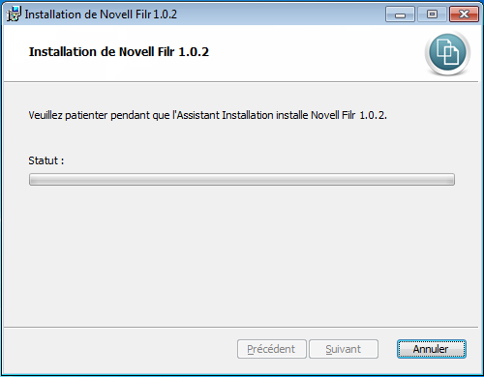Click the bold Installation de Novell Filr heading
The width and height of the screenshot is (484, 377).
click(119, 52)
